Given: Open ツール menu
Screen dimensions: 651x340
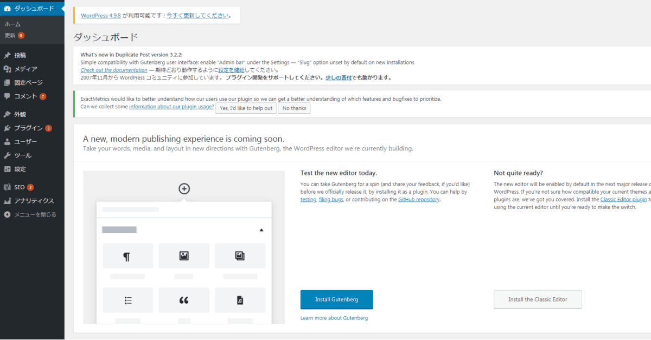Looking at the screenshot, I should (32, 155).
